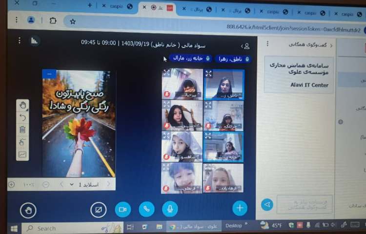Viewport: 366px width, 234px height.
Task: Click the autumn slide صبح پاییزتون image
Action: (79, 123)
